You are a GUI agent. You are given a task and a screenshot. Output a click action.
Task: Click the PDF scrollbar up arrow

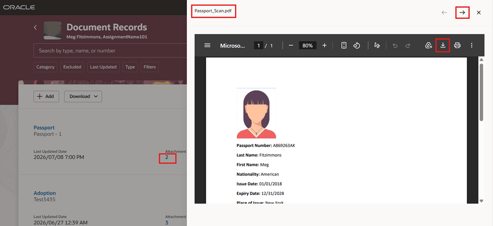pos(481,60)
